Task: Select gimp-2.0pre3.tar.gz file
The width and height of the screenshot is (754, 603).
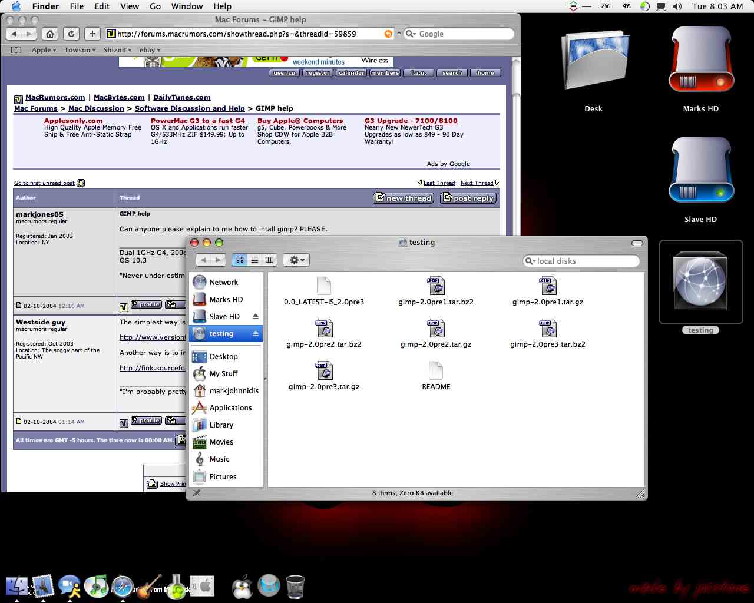Action: click(324, 376)
